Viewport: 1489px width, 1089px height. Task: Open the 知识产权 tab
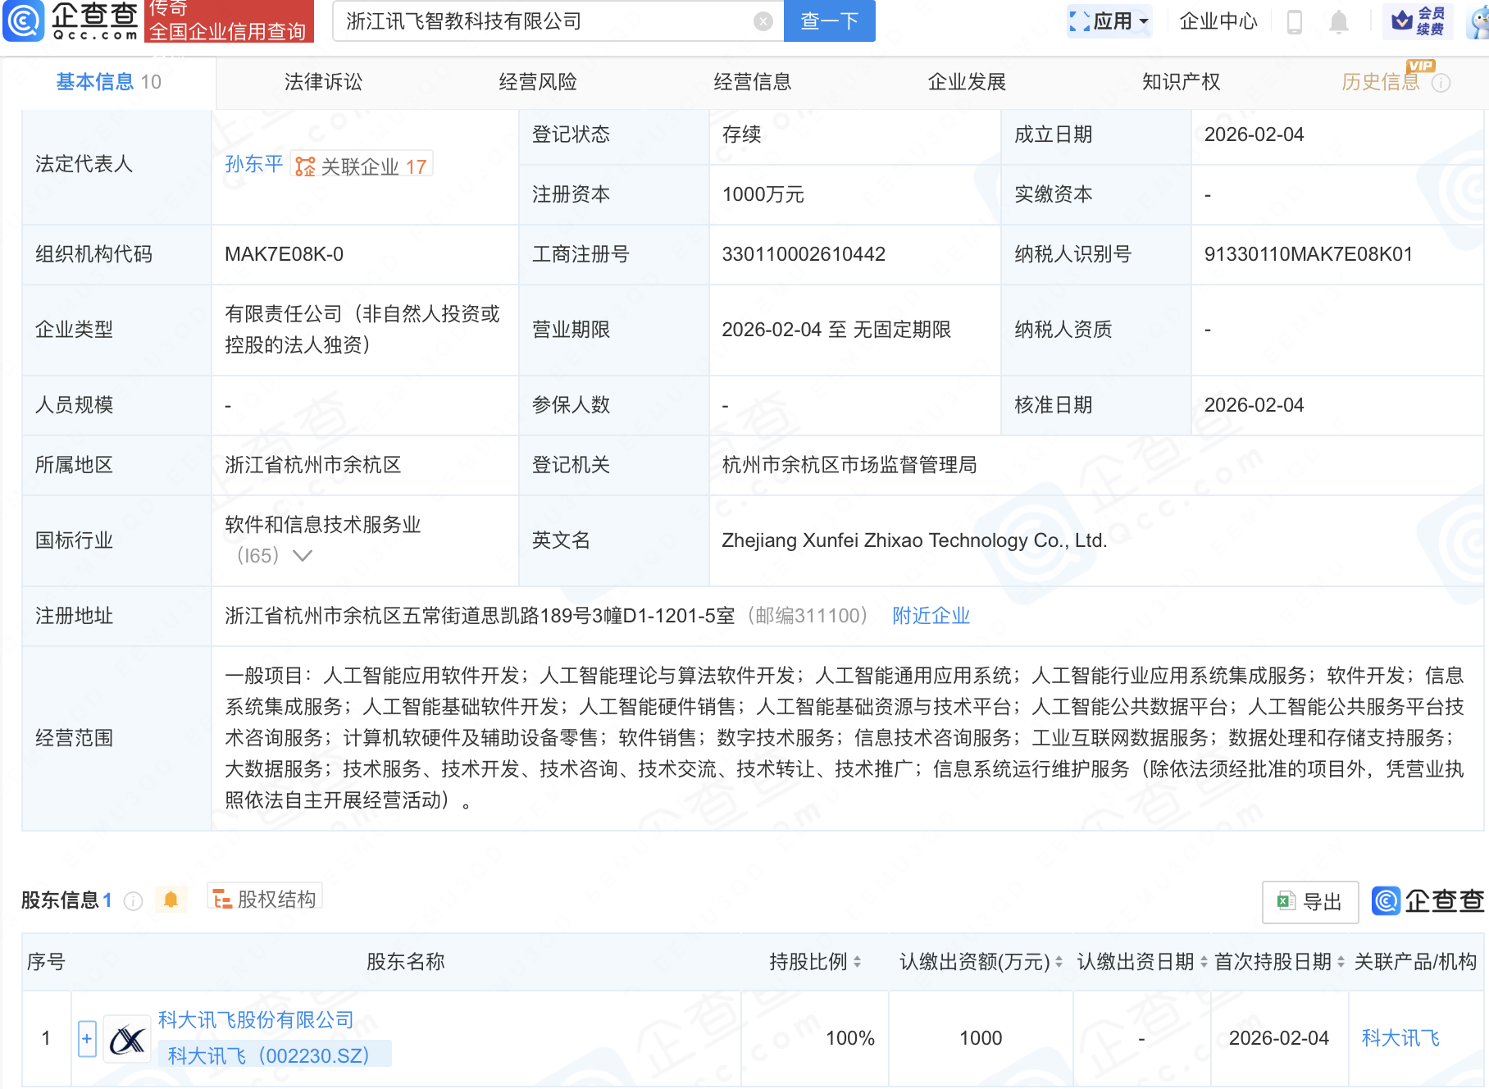click(1180, 81)
